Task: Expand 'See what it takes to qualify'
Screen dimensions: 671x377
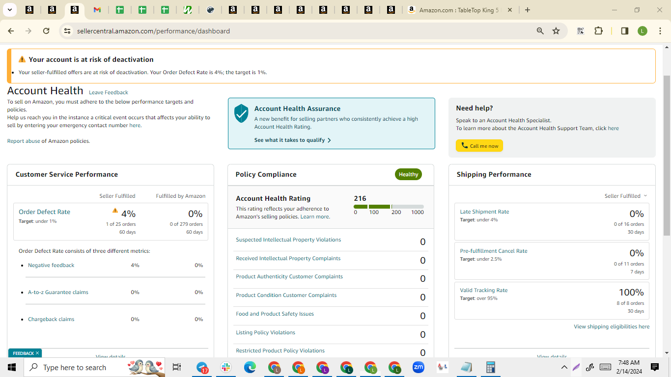Action: [x=293, y=140]
